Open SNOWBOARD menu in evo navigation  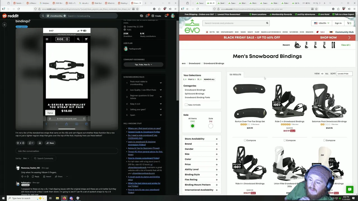[x=227, y=32]
